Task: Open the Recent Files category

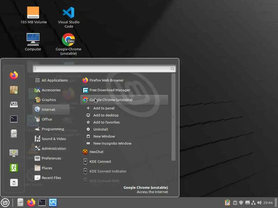Action: point(51,178)
